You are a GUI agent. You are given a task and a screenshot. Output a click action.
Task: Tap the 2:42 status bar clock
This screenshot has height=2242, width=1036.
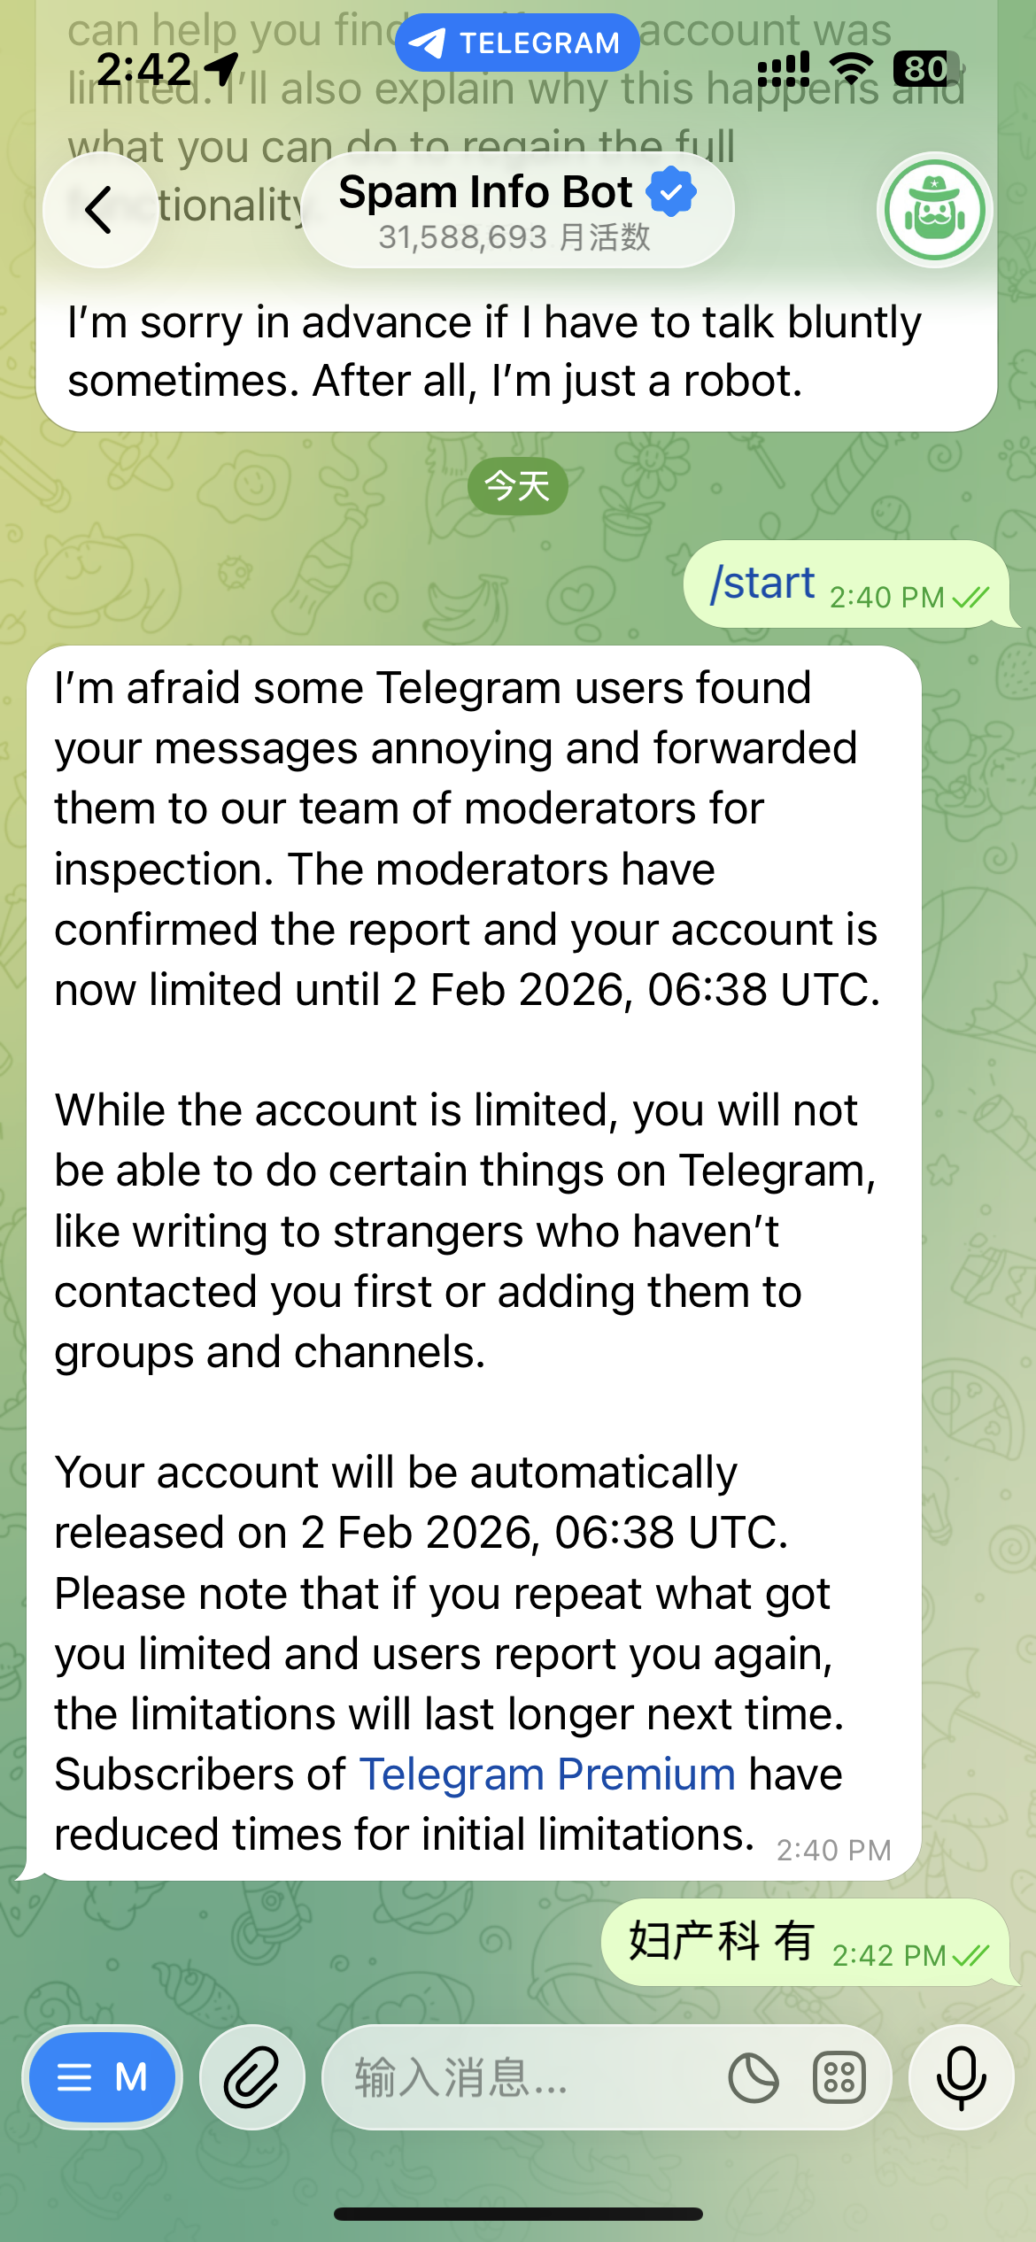[143, 69]
